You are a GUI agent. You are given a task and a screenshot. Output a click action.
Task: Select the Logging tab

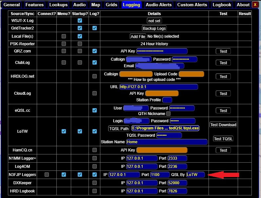pos(131,5)
